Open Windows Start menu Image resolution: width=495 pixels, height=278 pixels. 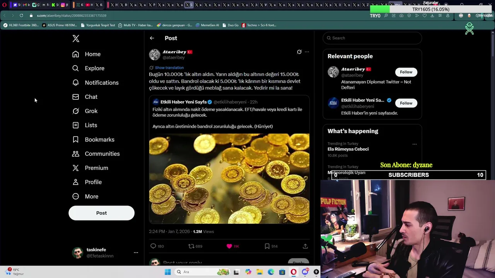(167, 272)
